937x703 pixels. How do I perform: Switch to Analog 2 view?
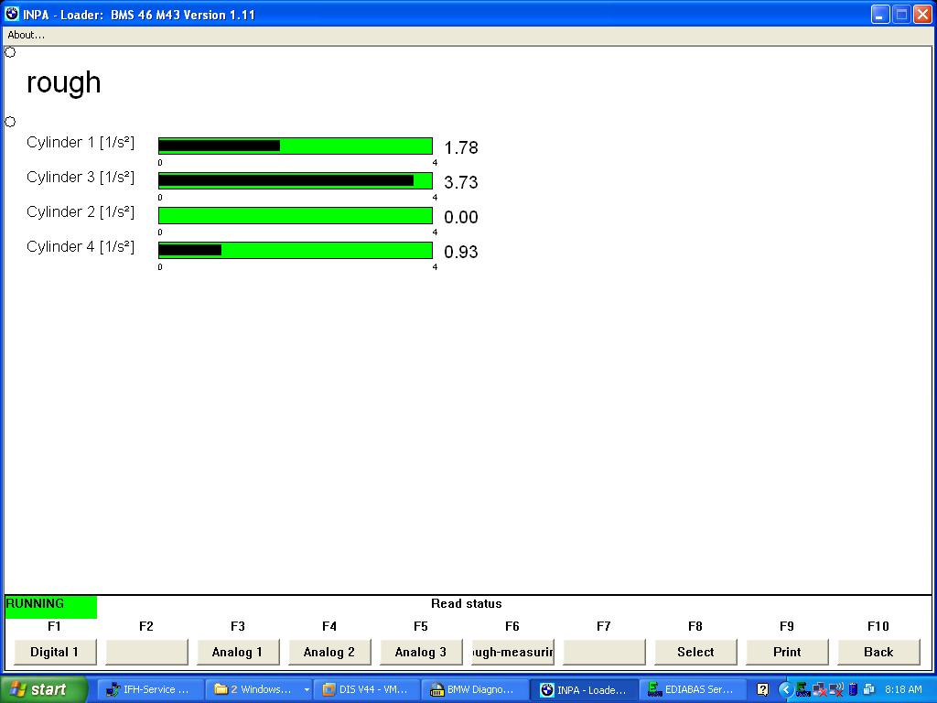coord(329,652)
